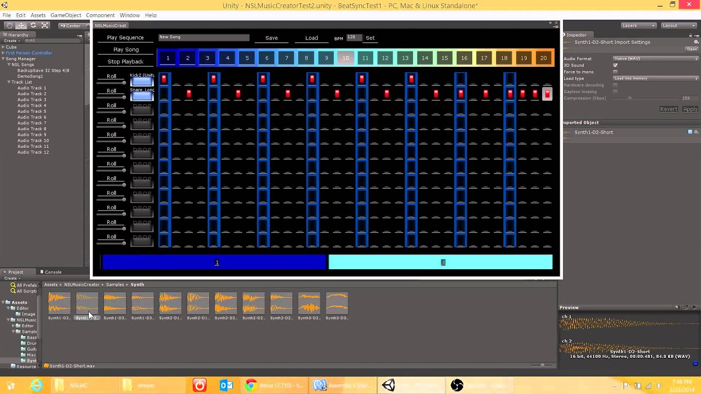The width and height of the screenshot is (701, 394).
Task: Select the Move tool in the toolbar
Action: pyautogui.click(x=21, y=25)
